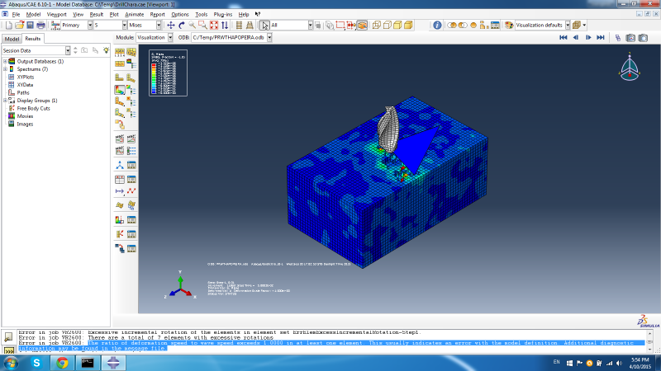Select XYPlots in the results tree
Viewport: 661px width, 371px height.
click(26, 77)
